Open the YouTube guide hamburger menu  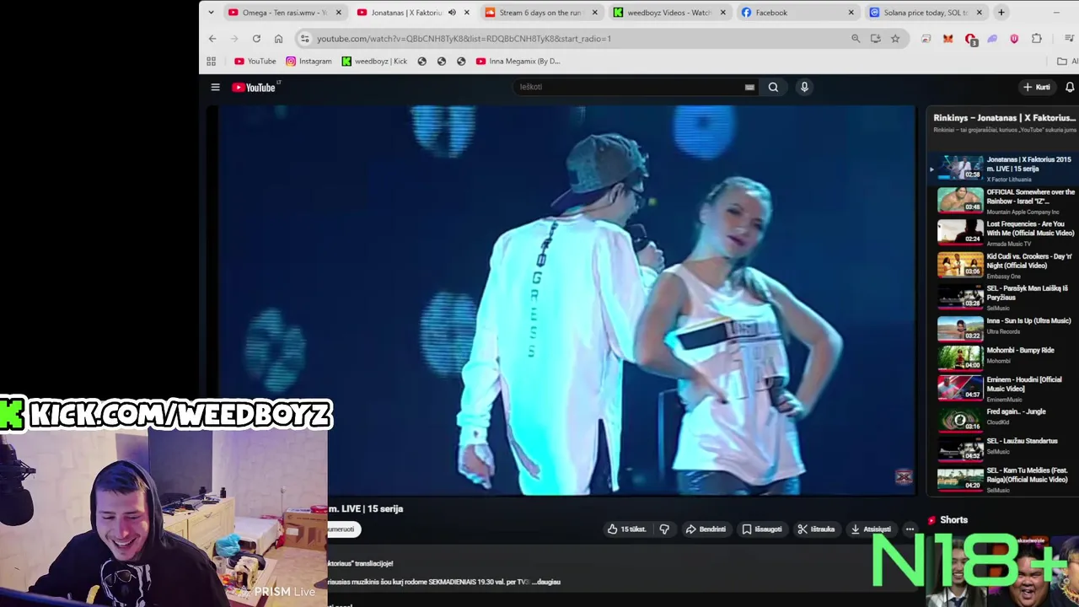pos(215,87)
